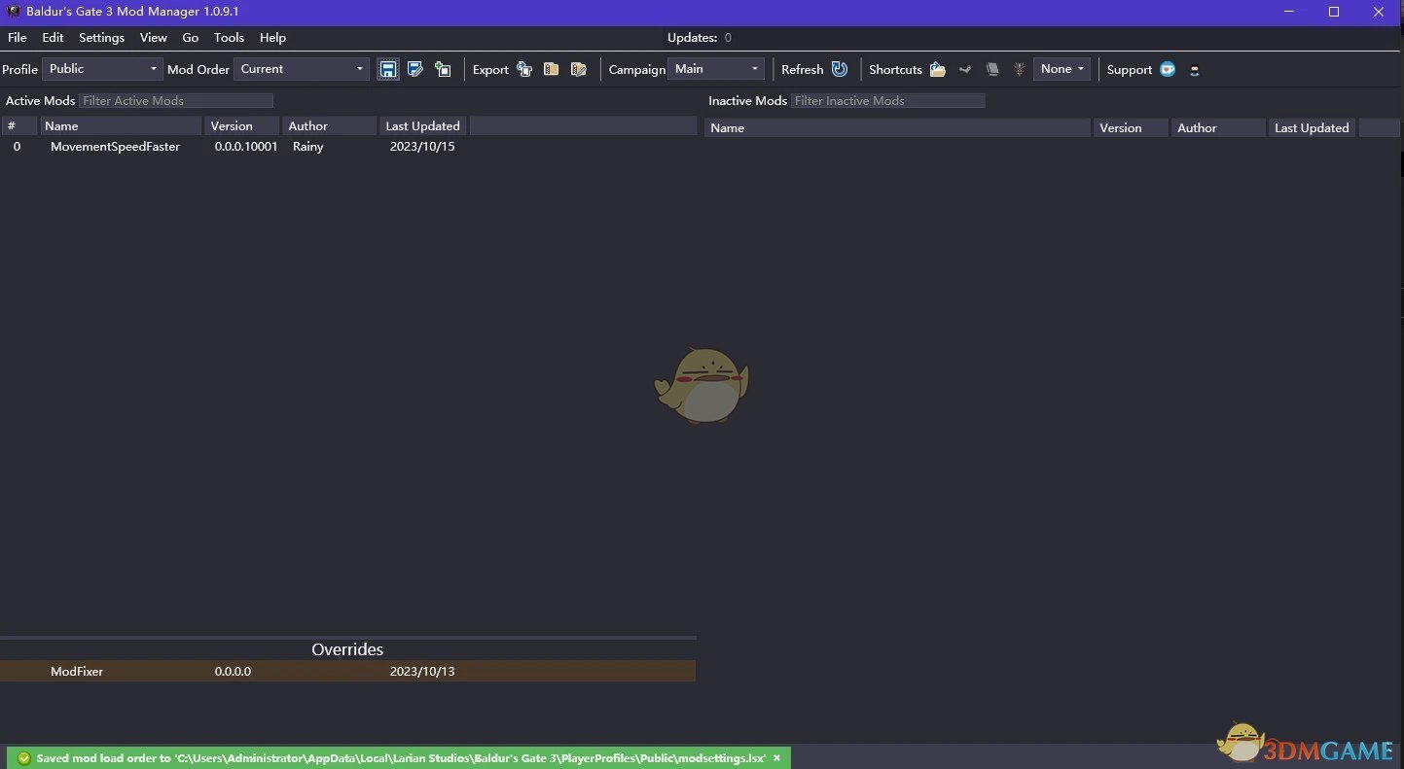Click the Filter Inactive Mods field
The height and width of the screenshot is (769, 1404).
[x=888, y=100]
